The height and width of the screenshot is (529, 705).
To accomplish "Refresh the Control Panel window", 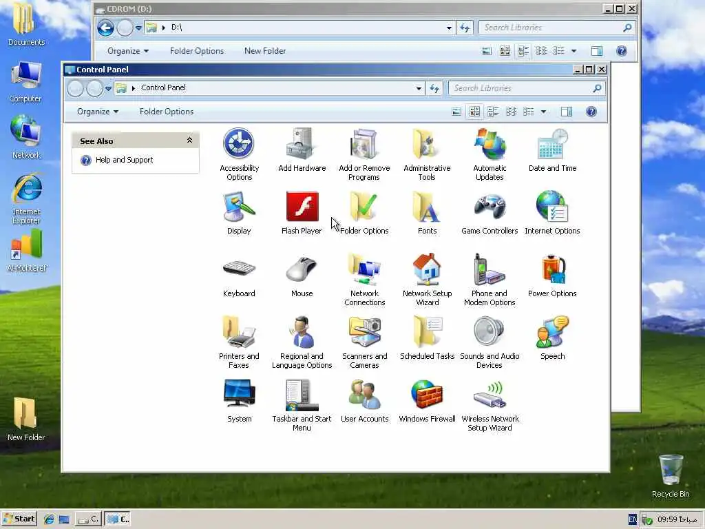I will coord(434,88).
